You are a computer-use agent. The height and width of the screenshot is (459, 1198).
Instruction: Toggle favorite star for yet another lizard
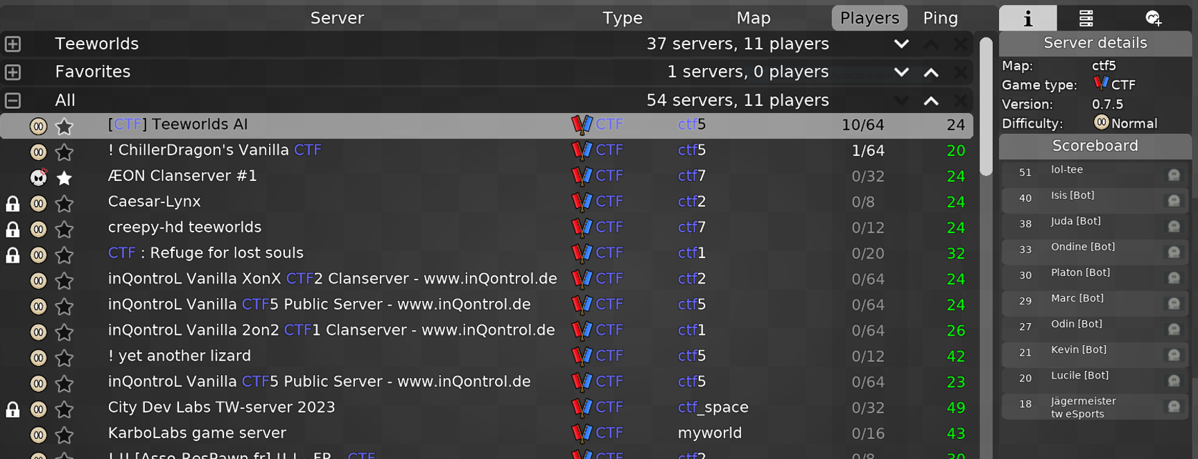click(x=64, y=358)
